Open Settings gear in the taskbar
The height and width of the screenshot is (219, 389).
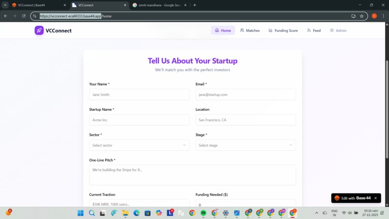[225, 213]
